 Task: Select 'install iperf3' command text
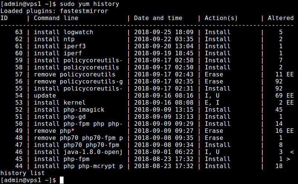[60, 46]
